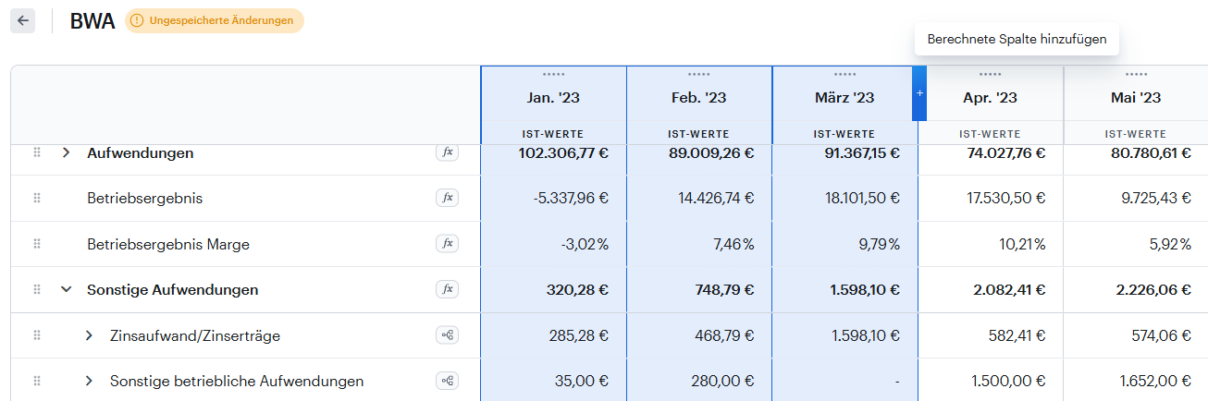Image resolution: width=1208 pixels, height=401 pixels.
Task: Click Ungespeicherte Änderungen badge
Action: (x=215, y=20)
